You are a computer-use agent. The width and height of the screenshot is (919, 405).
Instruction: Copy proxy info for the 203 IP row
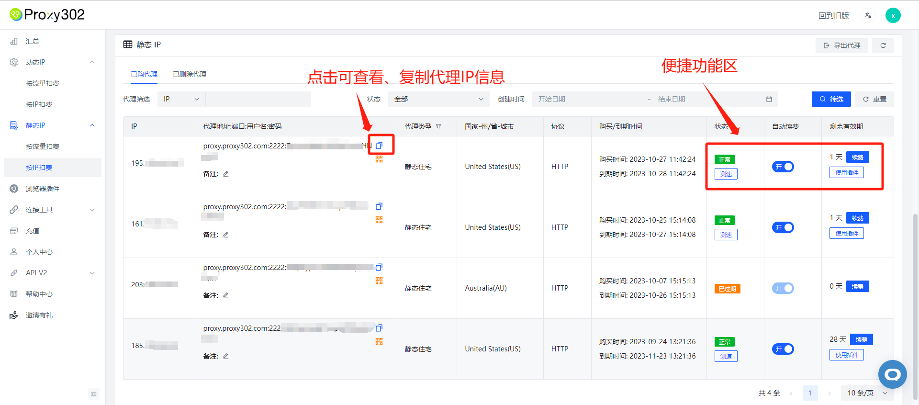click(379, 267)
